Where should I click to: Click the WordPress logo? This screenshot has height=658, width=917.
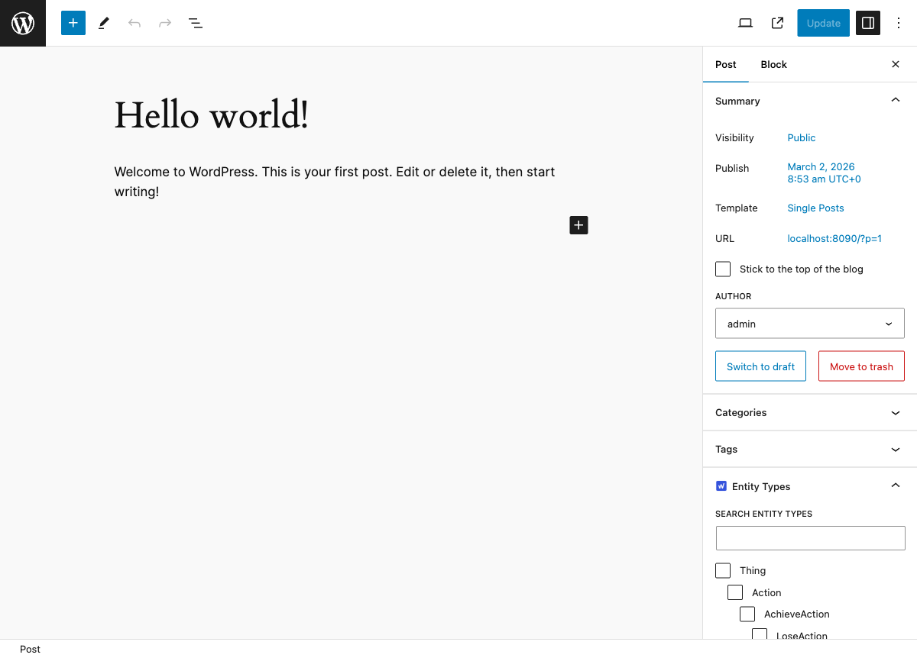tap(23, 23)
